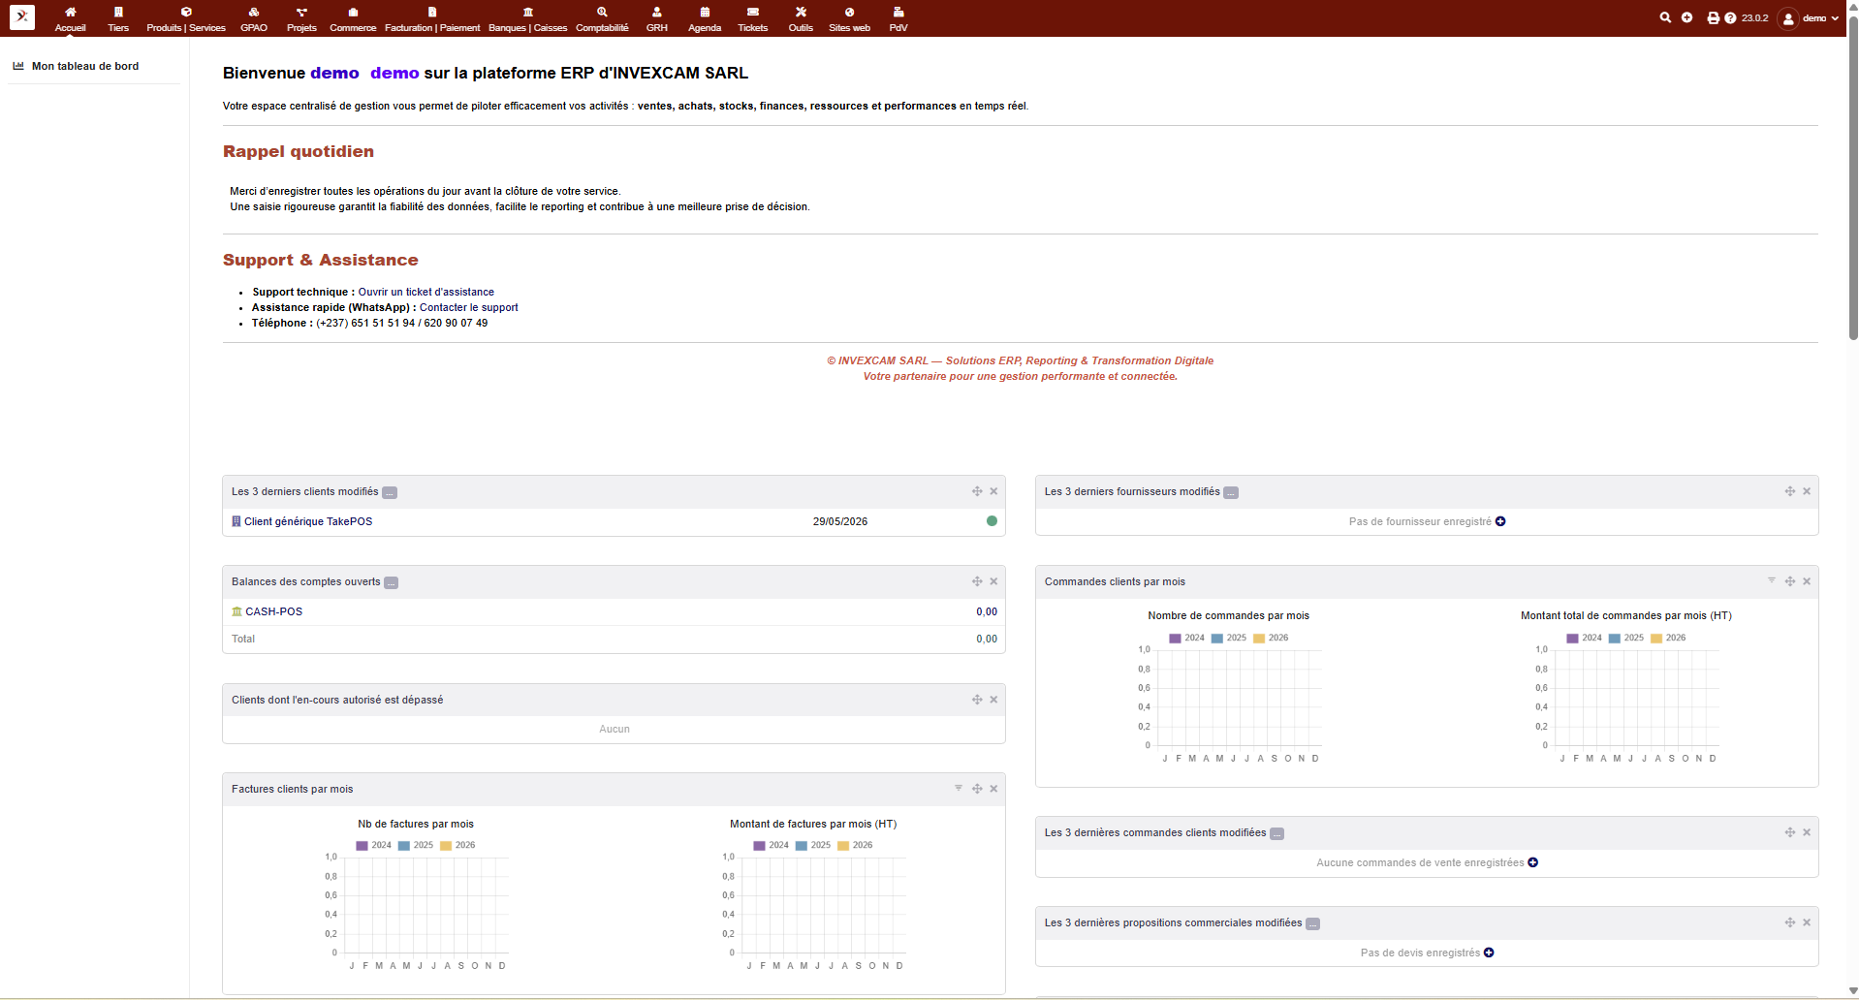Toggle 2025 legend swatch in Montant total de commandes chart

click(1615, 639)
